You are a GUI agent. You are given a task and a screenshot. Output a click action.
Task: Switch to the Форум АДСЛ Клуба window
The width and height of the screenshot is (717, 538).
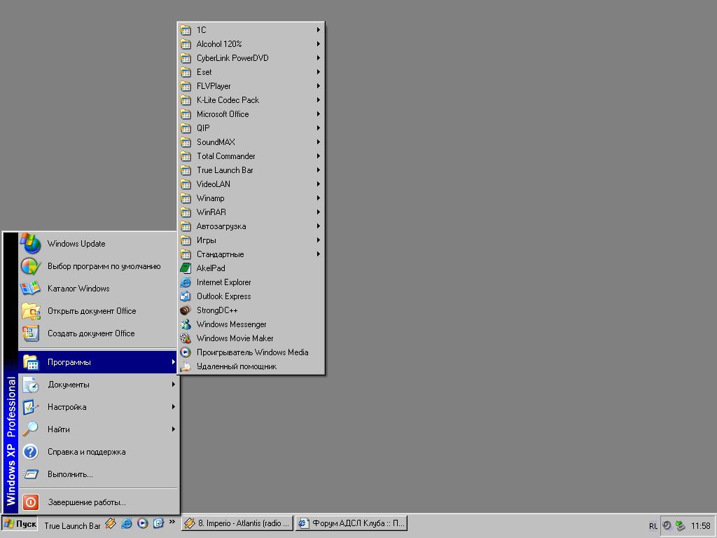click(x=351, y=523)
